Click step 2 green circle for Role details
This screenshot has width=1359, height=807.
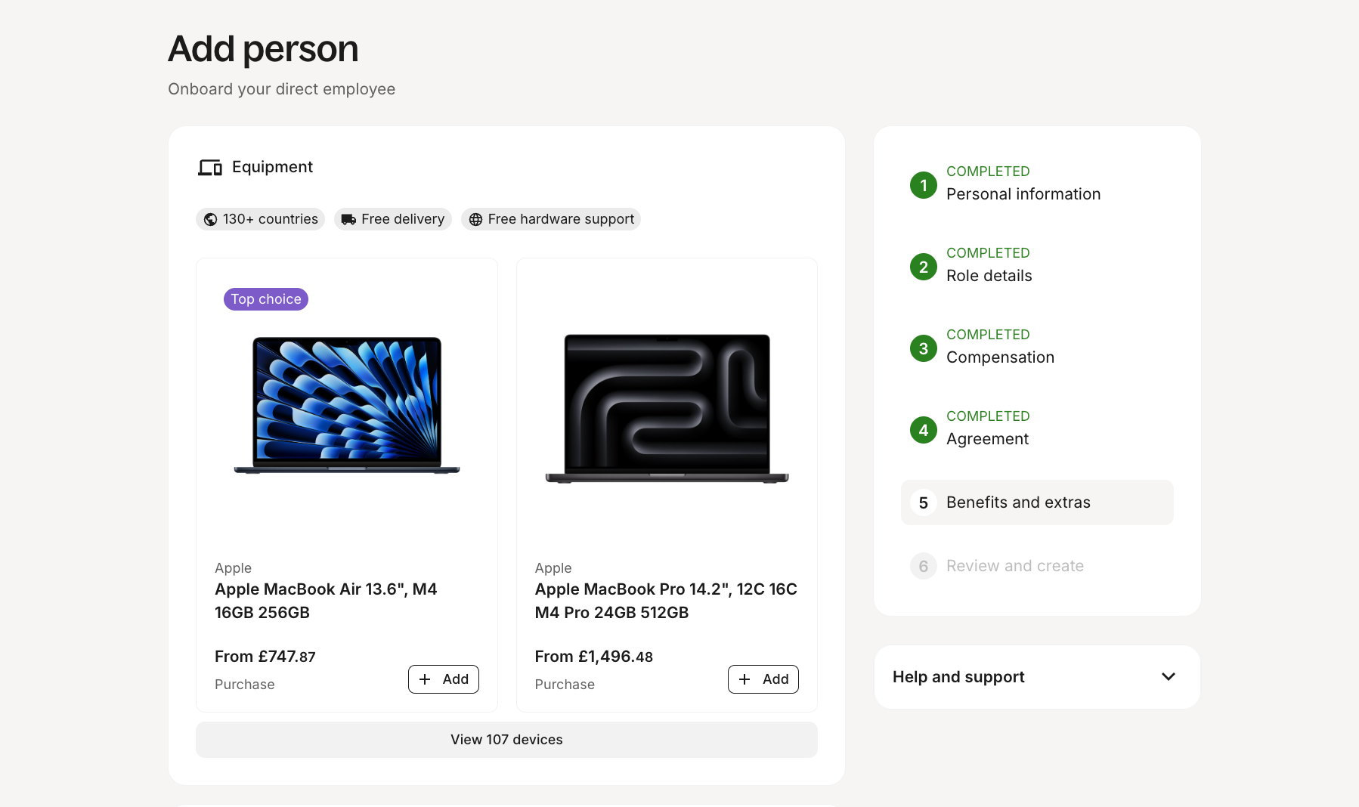tap(924, 267)
